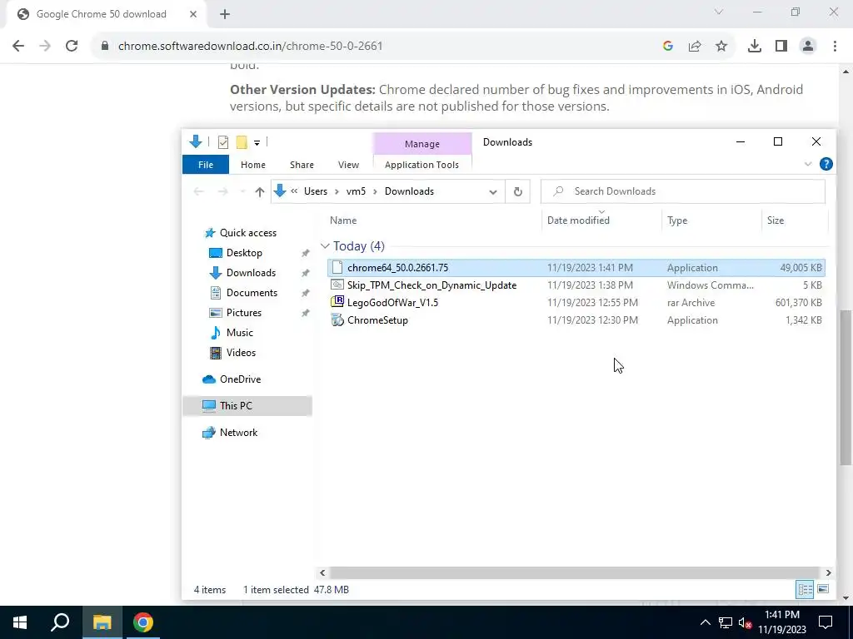Open a new Chrome tab
Viewport: 853px width, 639px height.
point(225,15)
